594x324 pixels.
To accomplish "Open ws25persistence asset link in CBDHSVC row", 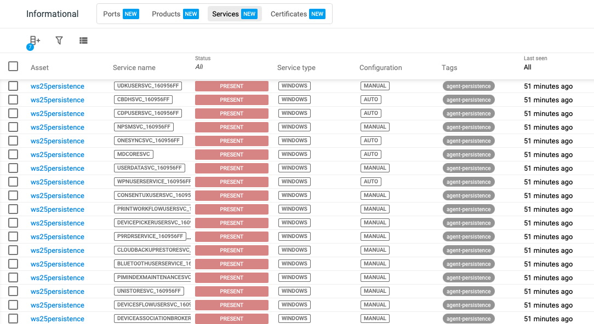I will point(58,100).
